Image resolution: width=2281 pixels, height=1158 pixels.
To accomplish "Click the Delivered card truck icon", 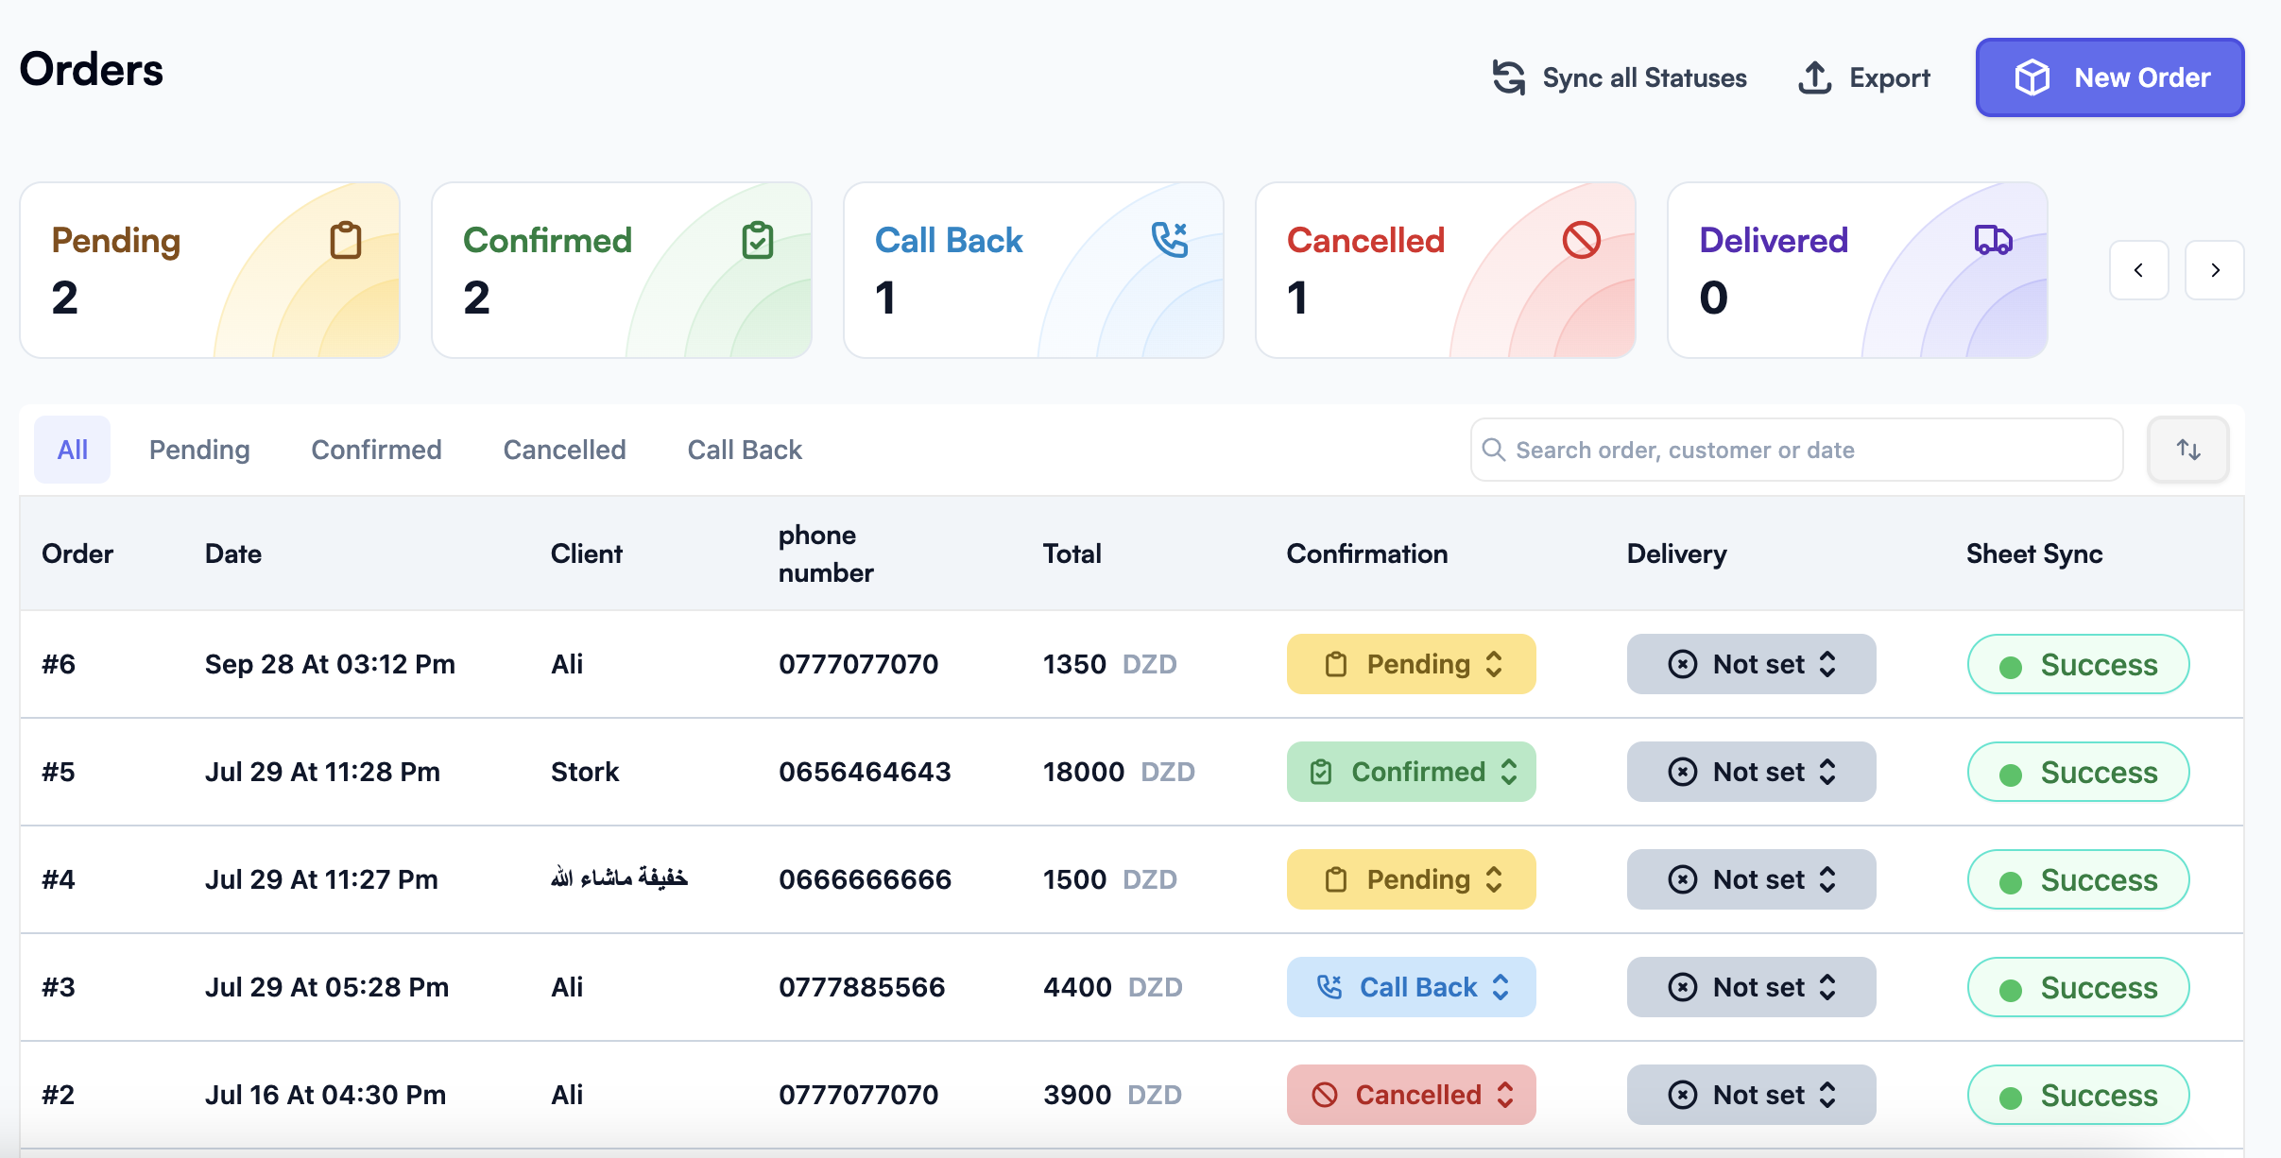I will 1993,240.
